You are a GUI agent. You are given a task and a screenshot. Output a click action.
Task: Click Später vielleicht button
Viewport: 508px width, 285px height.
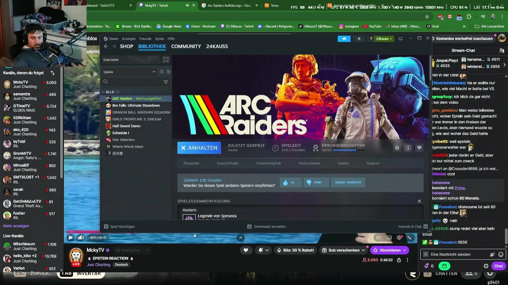tap(348, 182)
